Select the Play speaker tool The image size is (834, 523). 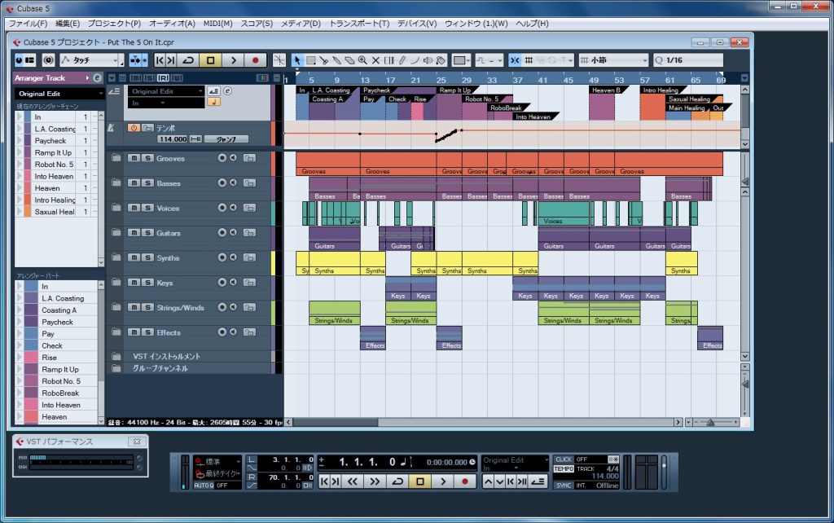click(428, 60)
